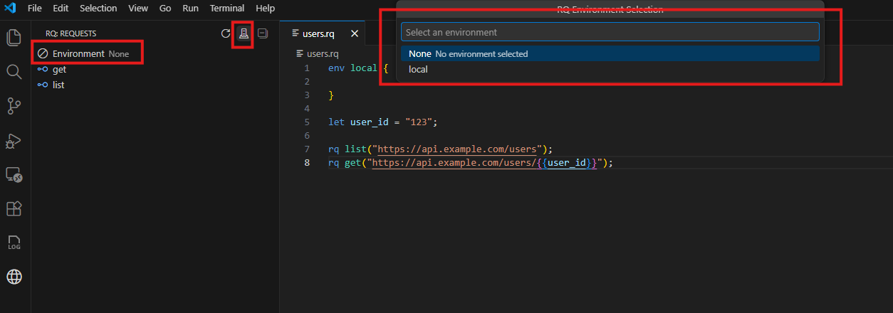The image size is (893, 313).
Task: Click the "env local {" code line
Action: pyautogui.click(x=358, y=68)
